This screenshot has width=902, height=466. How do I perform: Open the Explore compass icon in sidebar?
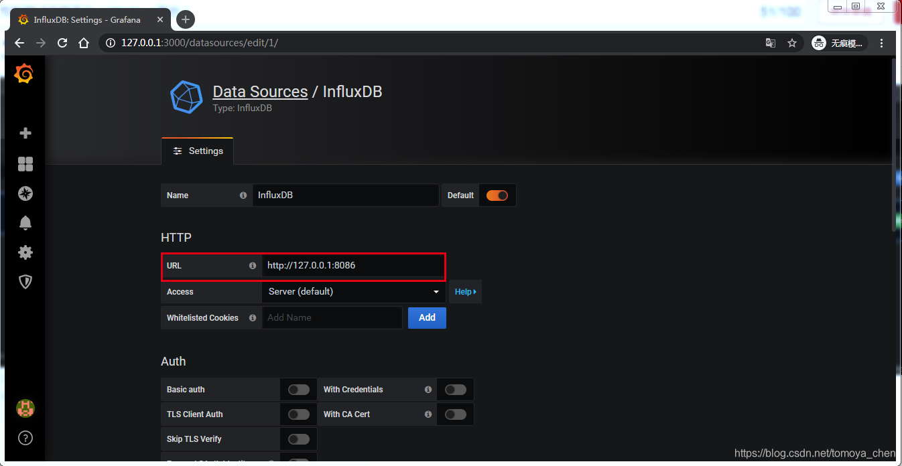click(x=25, y=193)
